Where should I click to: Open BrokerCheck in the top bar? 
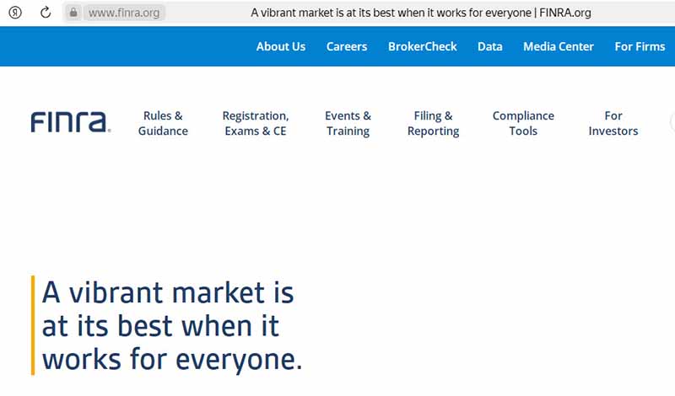(423, 46)
